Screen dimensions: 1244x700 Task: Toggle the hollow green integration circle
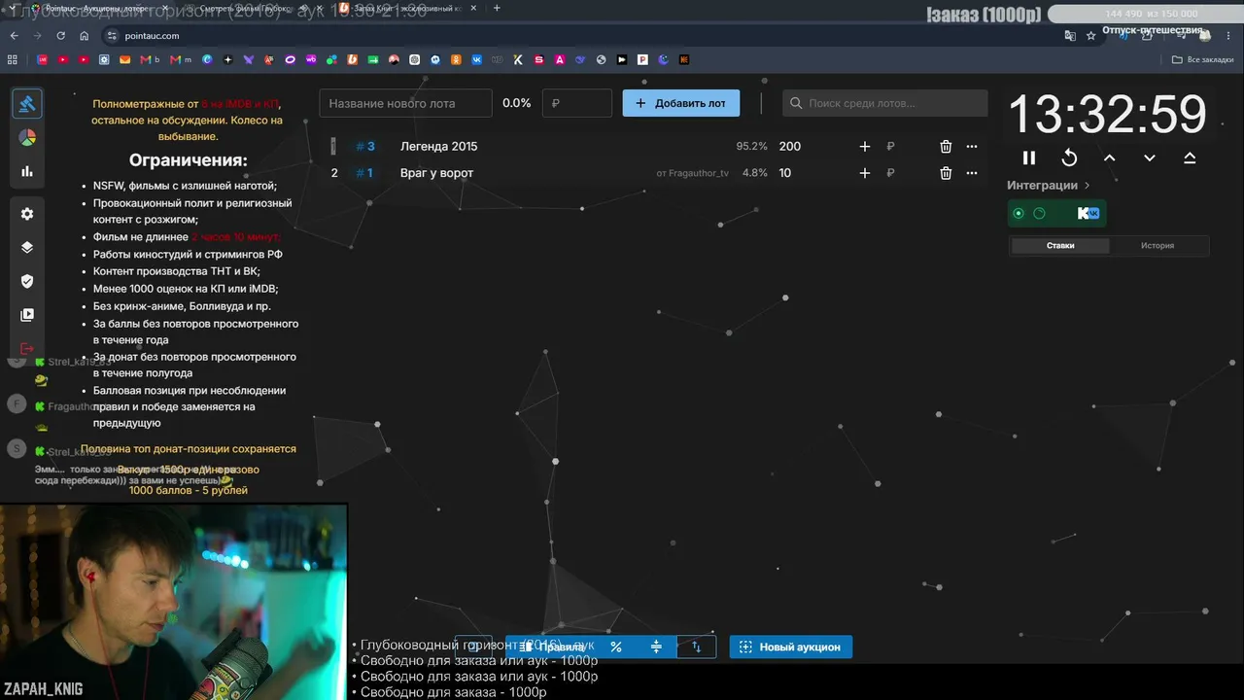tap(1039, 213)
